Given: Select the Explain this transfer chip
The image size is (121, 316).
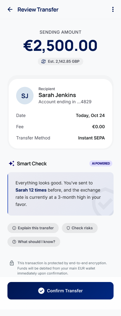Looking at the screenshot, I should point(33,228).
